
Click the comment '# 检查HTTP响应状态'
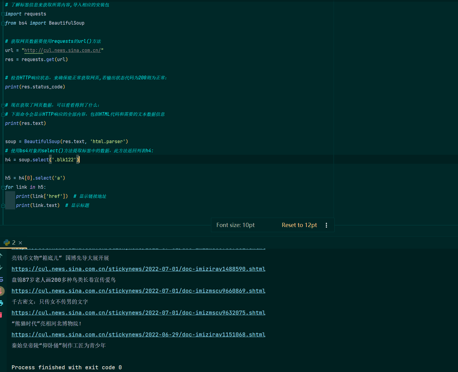coord(86,78)
